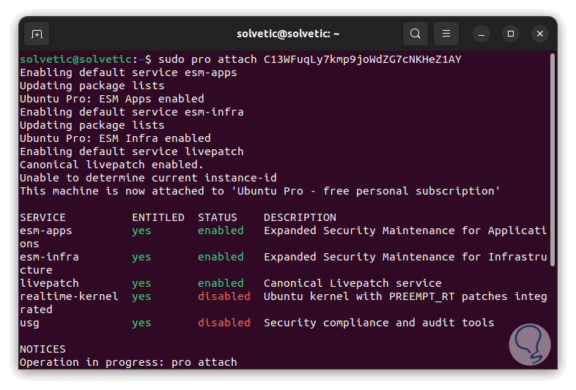Screen dimensions: 576x390
Task: Click the green solvetic@solvetic prompt
Action: [75, 59]
